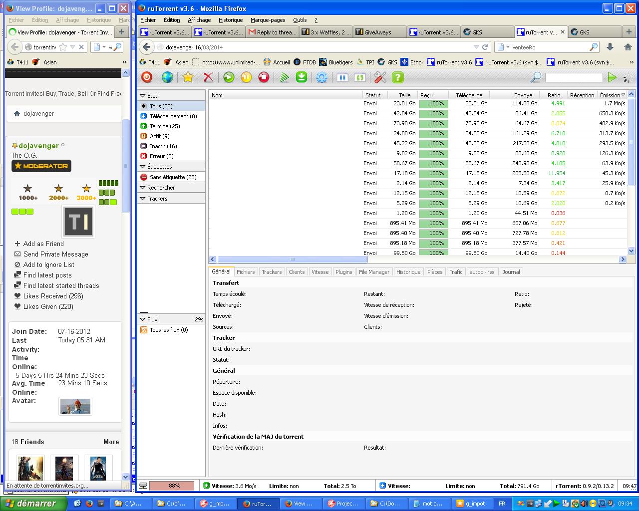The image size is (639, 511).
Task: Switch to the 'Vitesse' details tab
Action: pos(320,272)
